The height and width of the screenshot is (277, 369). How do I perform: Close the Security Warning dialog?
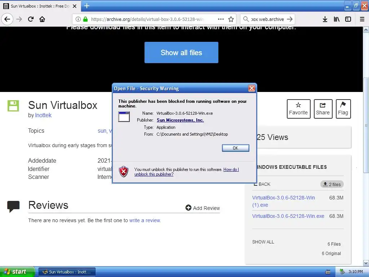tap(251, 88)
